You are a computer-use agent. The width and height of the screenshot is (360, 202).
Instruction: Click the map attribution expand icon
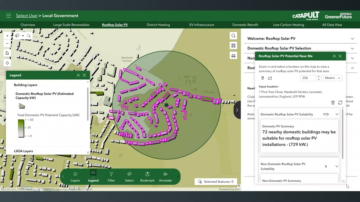click(239, 186)
